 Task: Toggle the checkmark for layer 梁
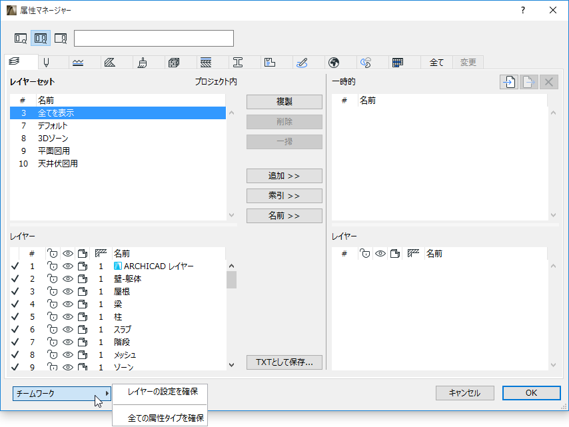15,304
